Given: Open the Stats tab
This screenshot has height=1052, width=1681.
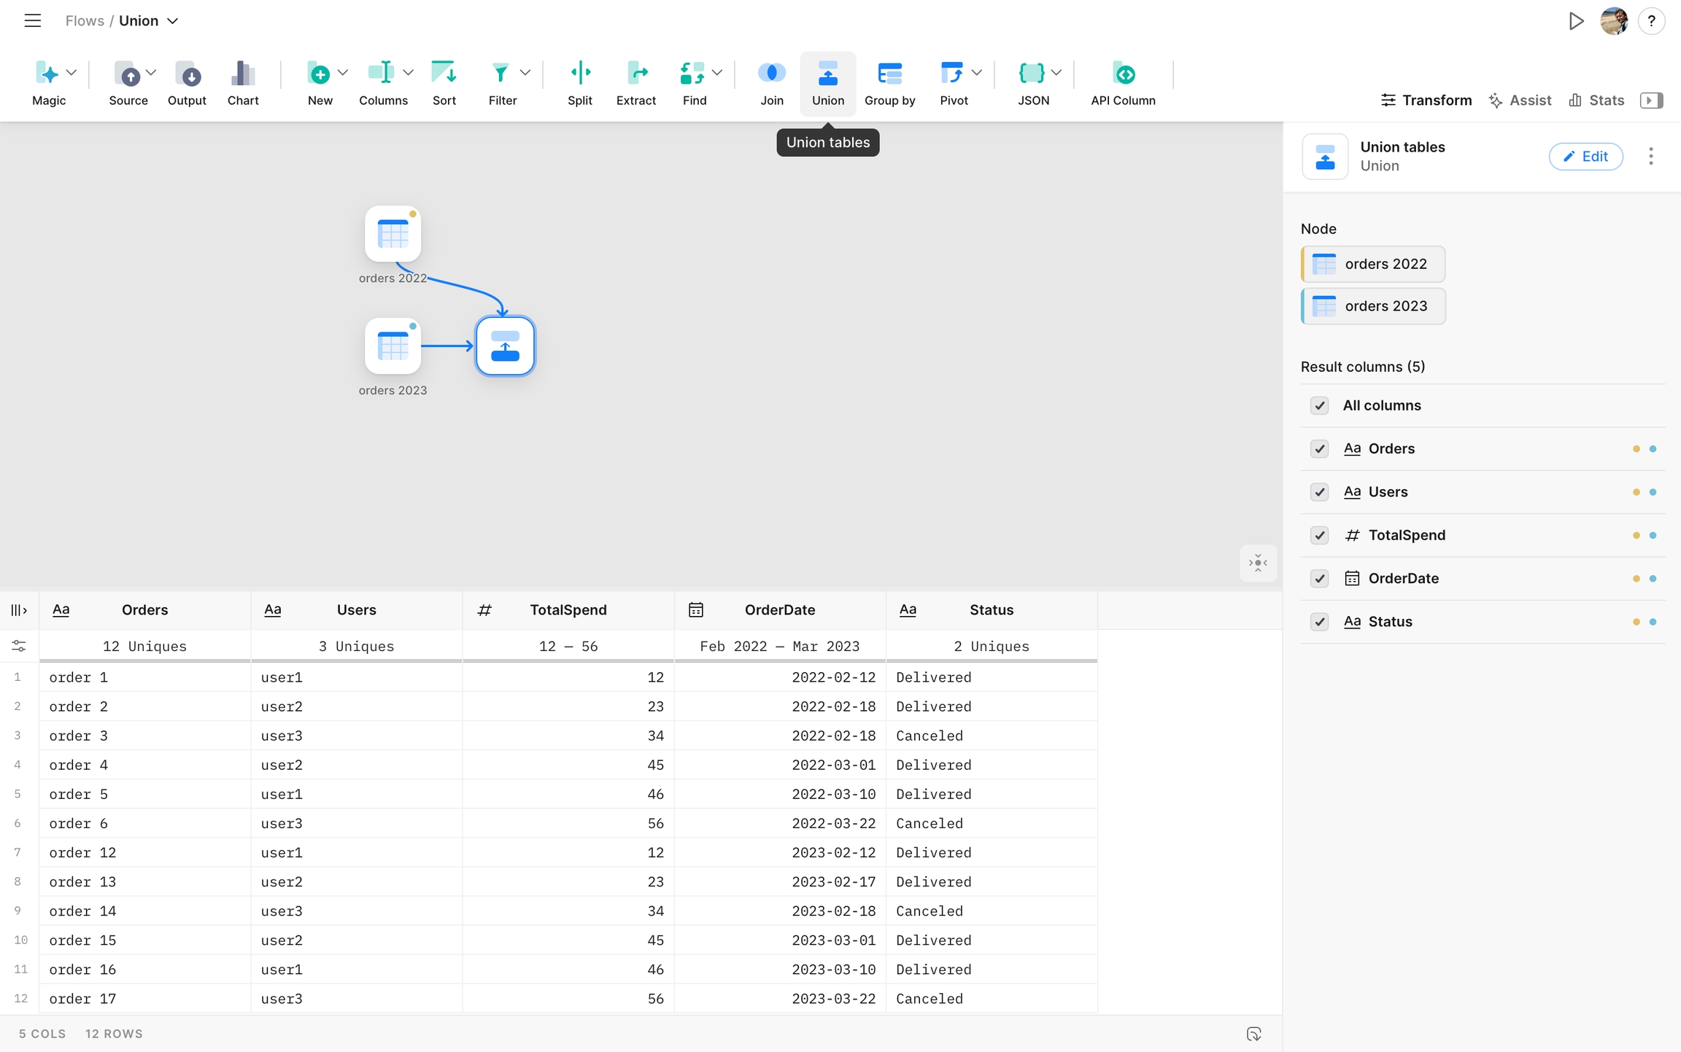Looking at the screenshot, I should tap(1597, 101).
